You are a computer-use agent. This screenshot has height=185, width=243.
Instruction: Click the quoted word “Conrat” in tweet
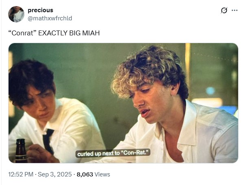(22, 33)
